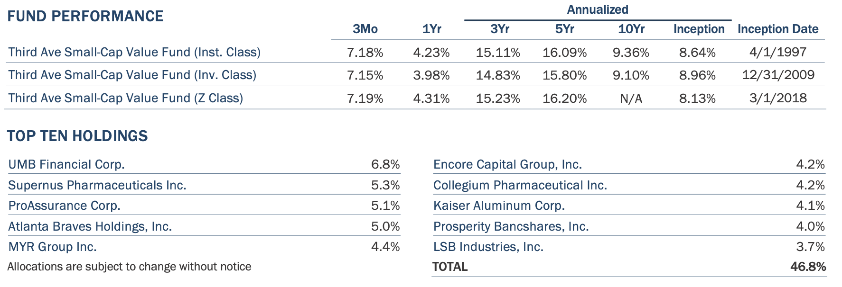Click the allocations disclaimer footnote

coord(129,267)
